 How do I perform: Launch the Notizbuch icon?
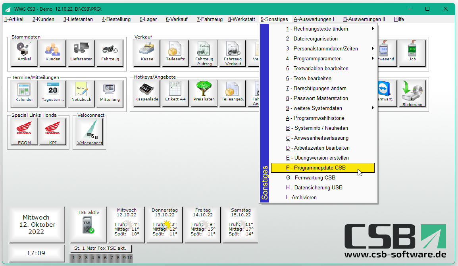pyautogui.click(x=81, y=94)
